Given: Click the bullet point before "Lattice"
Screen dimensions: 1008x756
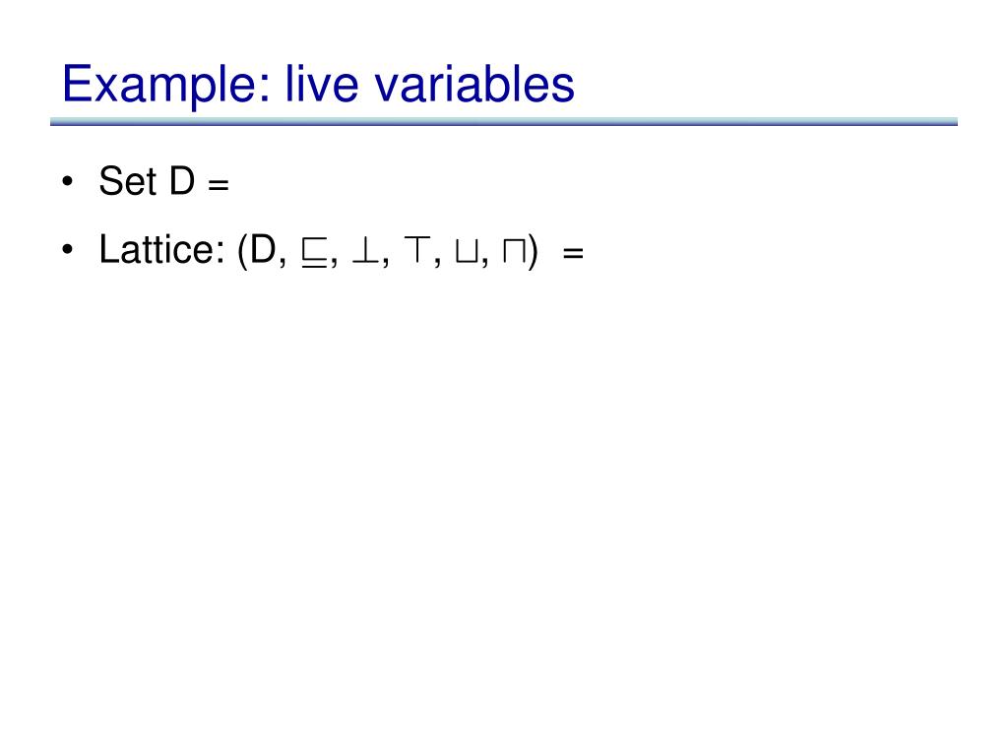Looking at the screenshot, I should [x=67, y=251].
